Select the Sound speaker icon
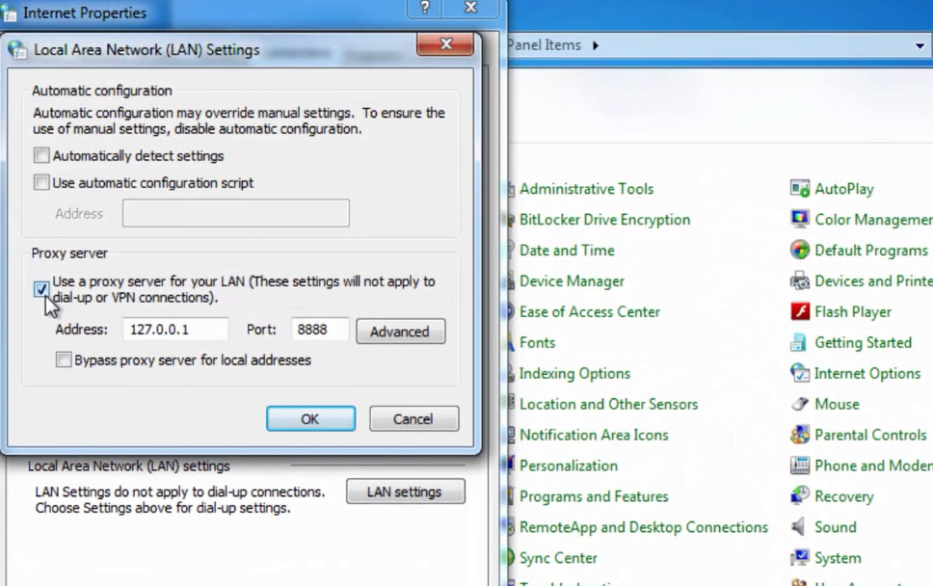 click(799, 527)
